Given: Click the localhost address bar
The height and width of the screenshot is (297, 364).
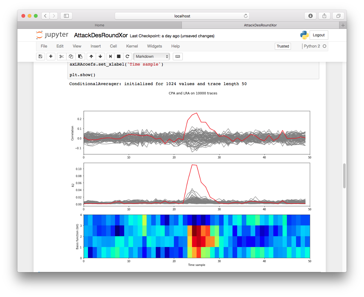Looking at the screenshot, I should coord(182,16).
